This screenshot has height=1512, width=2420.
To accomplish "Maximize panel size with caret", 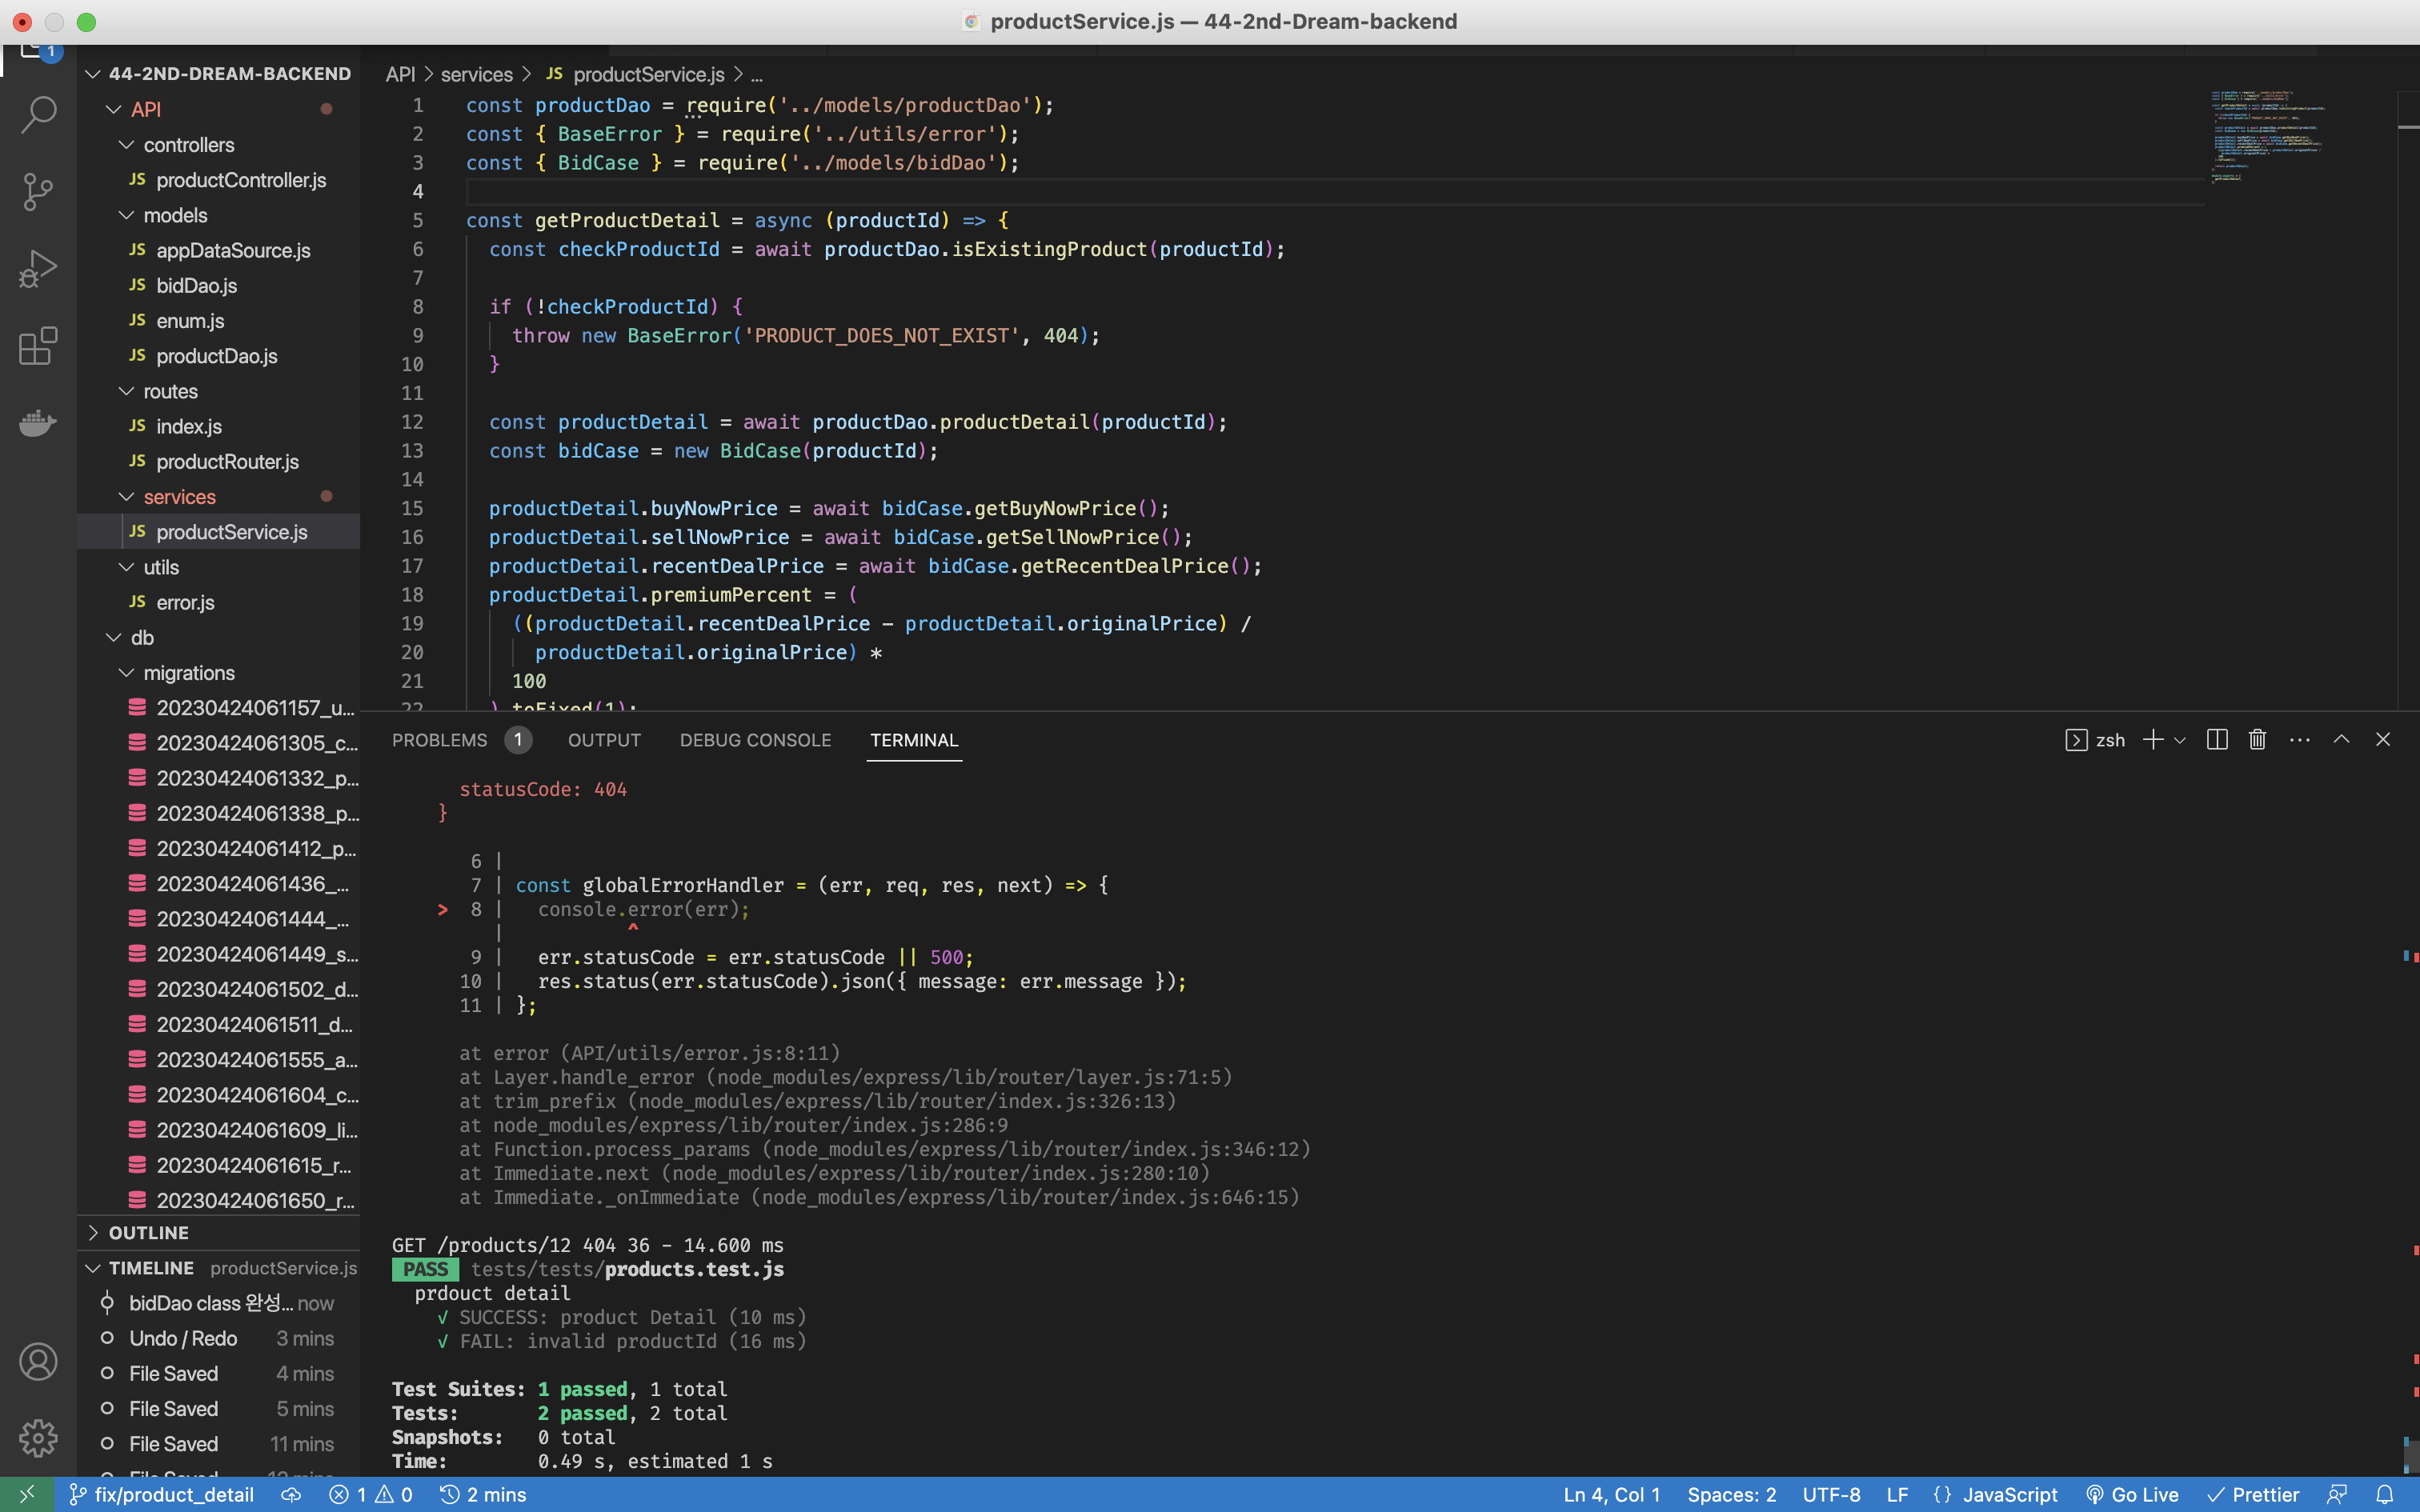I will (2341, 740).
